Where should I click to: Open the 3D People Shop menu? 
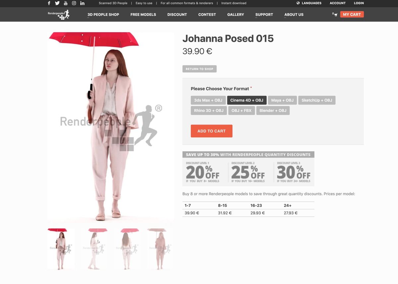click(103, 15)
